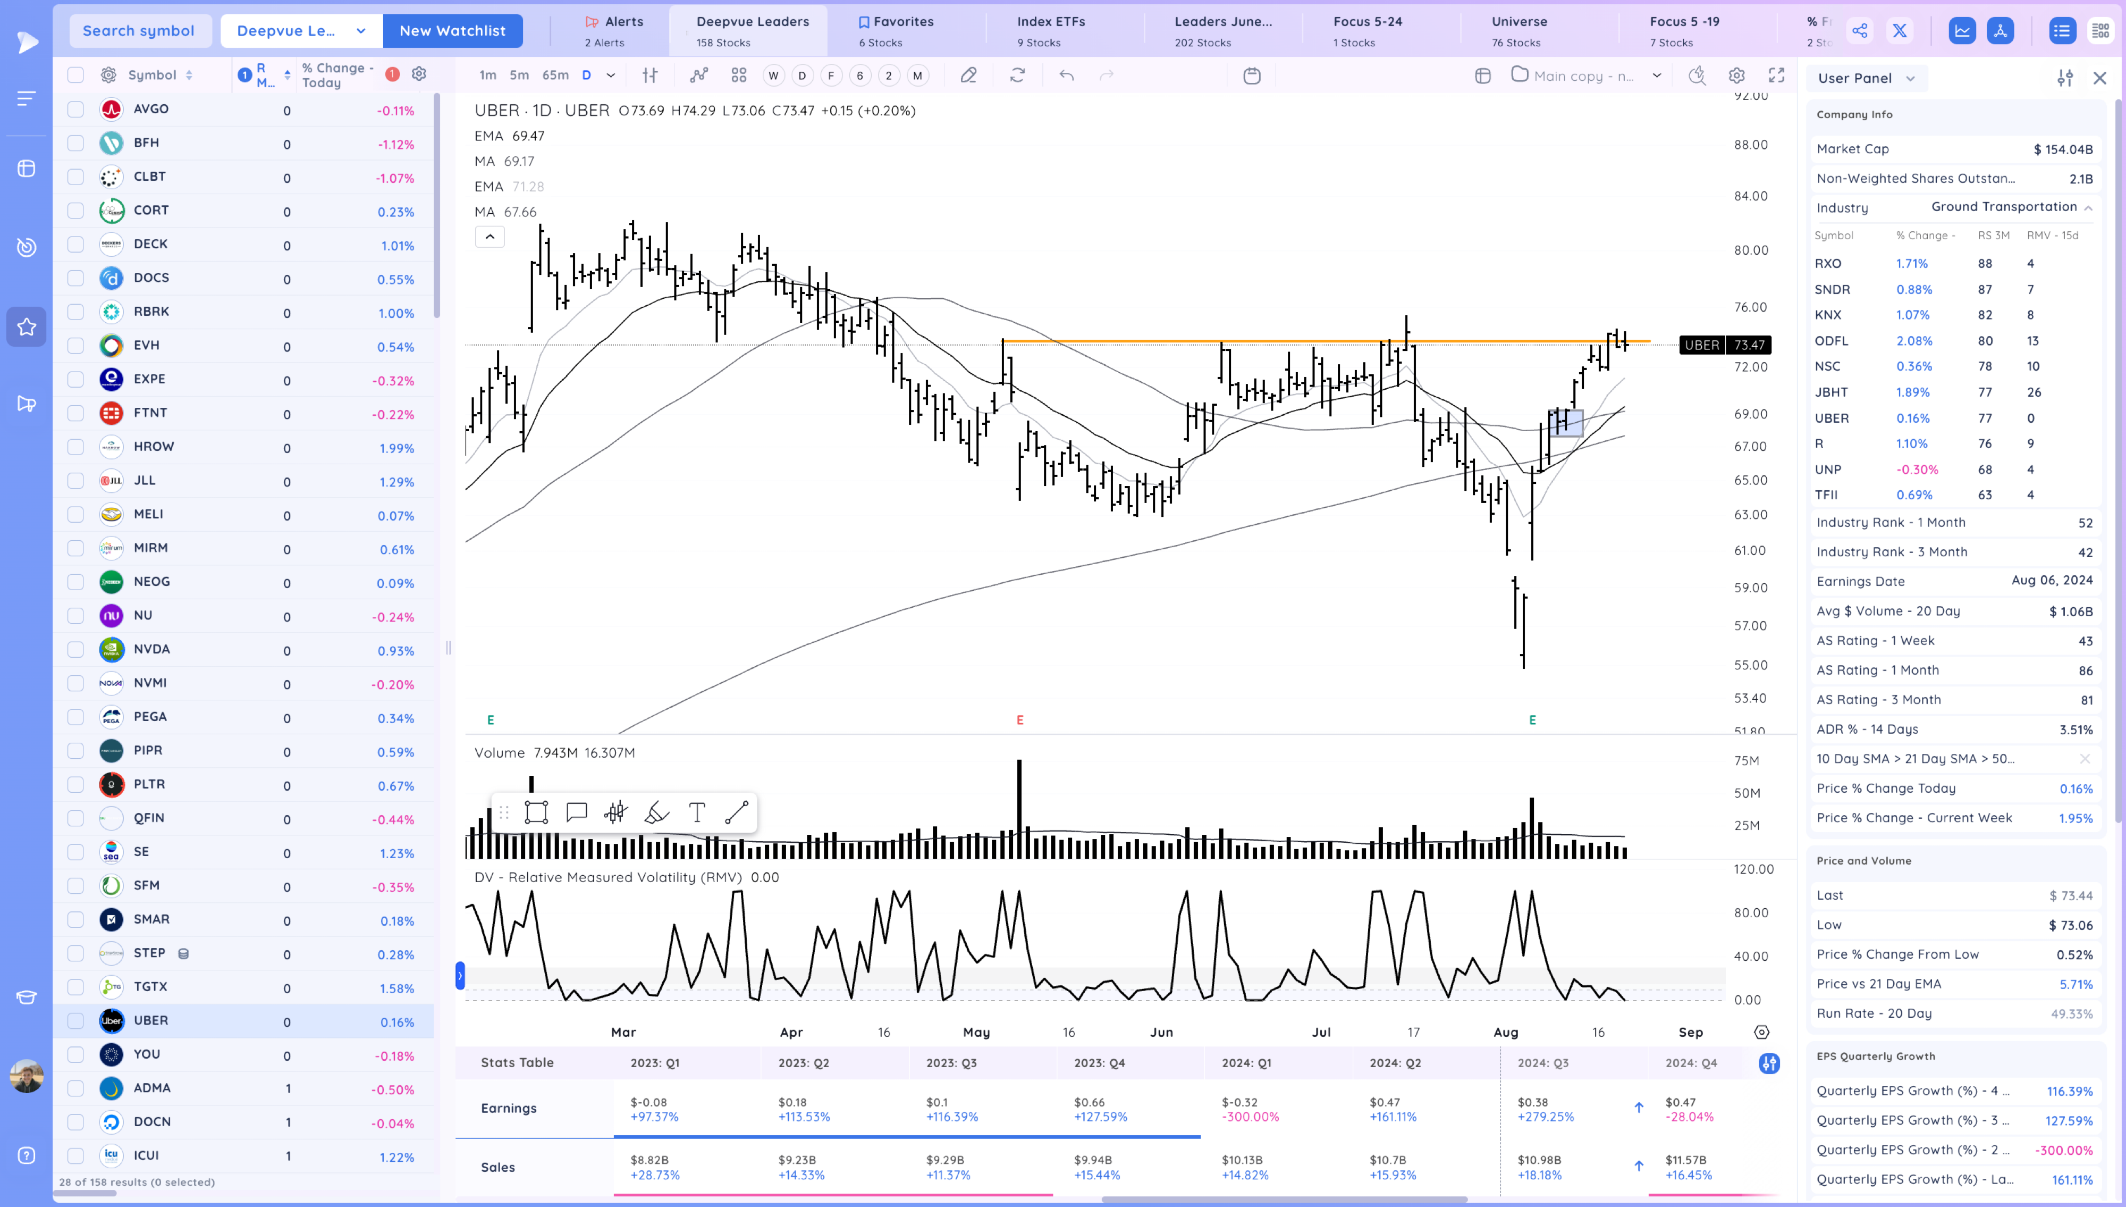Click the undo arrow in chart toolbar
The width and height of the screenshot is (2126, 1207).
coord(1066,76)
